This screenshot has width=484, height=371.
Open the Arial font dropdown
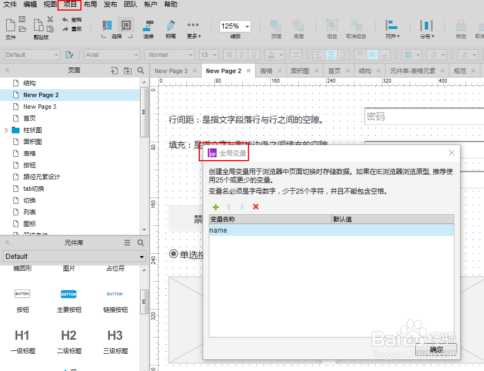click(x=112, y=55)
